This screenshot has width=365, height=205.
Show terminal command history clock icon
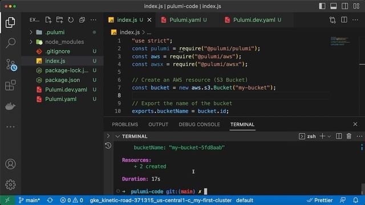click(x=108, y=146)
